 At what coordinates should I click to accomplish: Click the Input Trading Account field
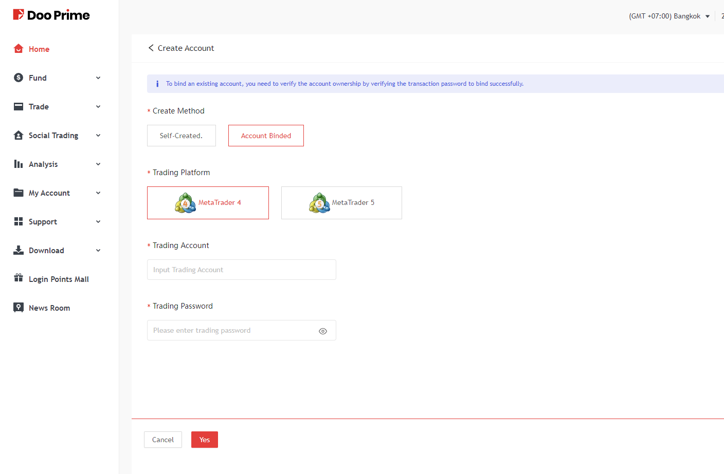click(x=241, y=270)
